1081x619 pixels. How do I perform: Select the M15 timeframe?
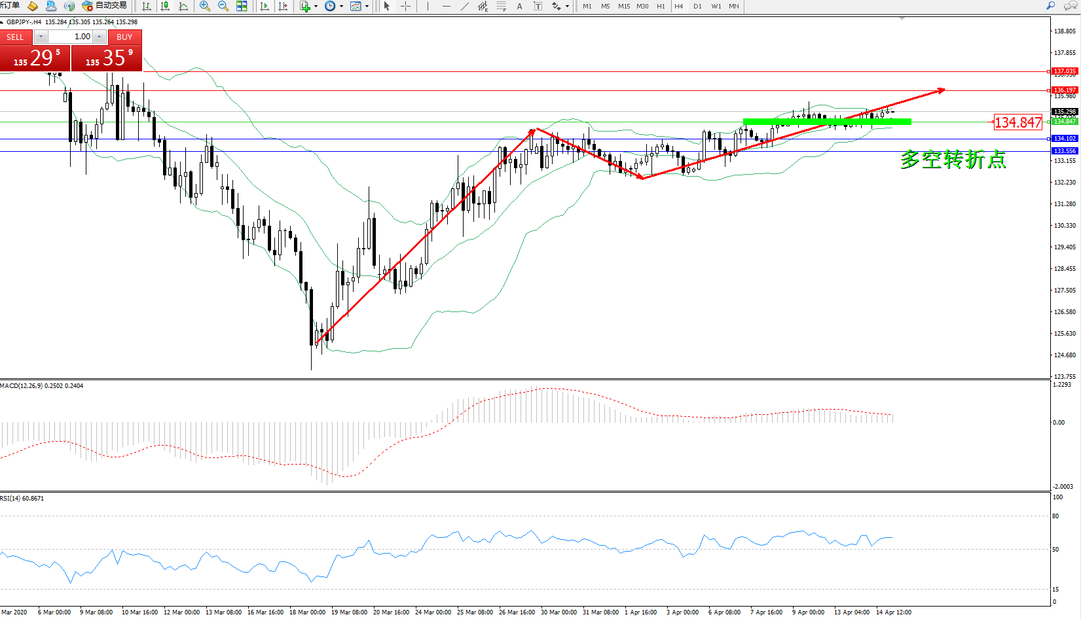(623, 6)
